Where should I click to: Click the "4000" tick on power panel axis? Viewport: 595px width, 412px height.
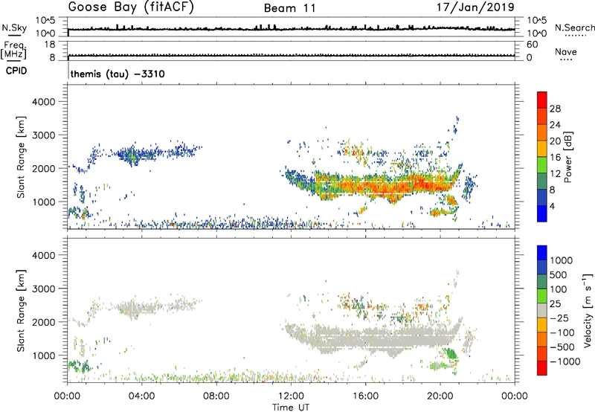[x=43, y=102]
